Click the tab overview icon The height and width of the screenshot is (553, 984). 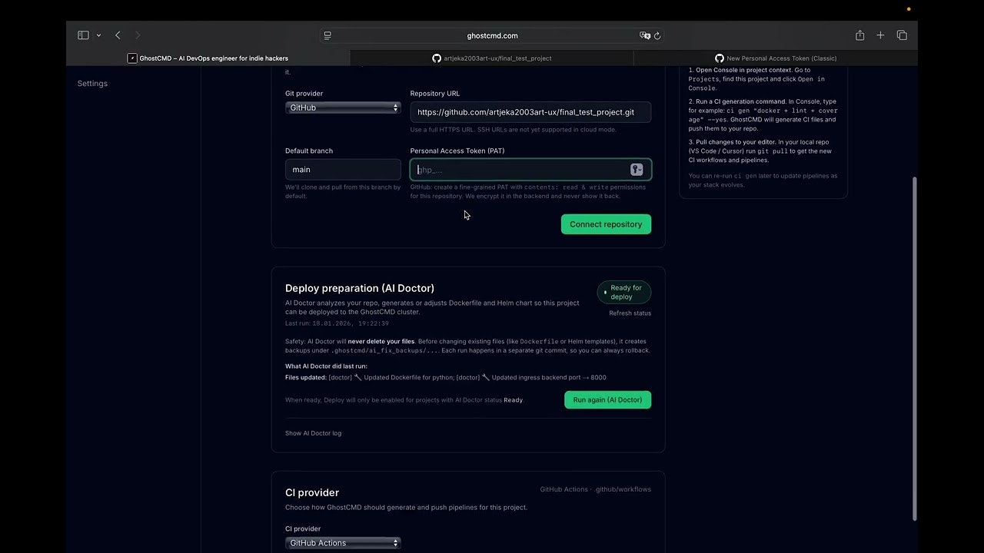[901, 35]
